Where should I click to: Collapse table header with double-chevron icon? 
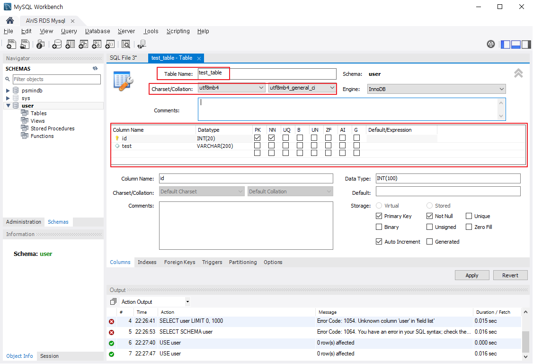518,73
